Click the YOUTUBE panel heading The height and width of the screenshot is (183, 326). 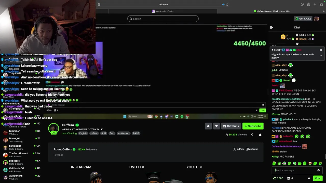click(x=195, y=167)
